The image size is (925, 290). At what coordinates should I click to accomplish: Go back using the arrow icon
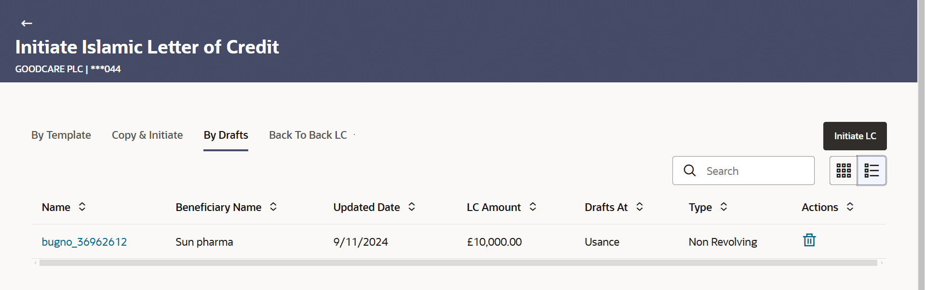click(x=27, y=23)
